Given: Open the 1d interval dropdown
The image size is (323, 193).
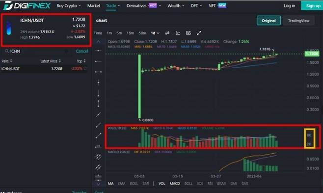Looking at the screenshot, I should tap(155, 33).
